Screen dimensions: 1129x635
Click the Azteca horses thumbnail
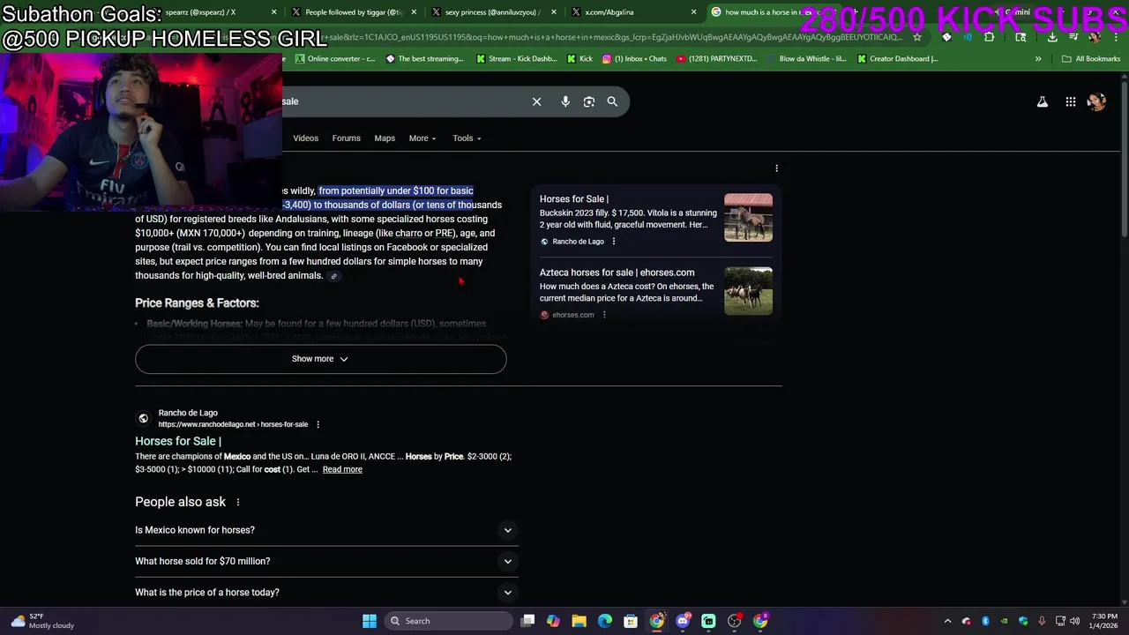[748, 291]
